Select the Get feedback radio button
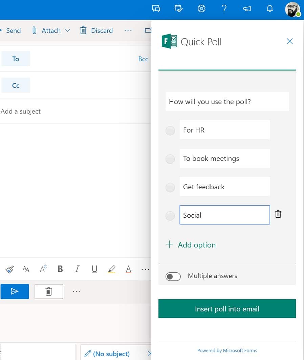This screenshot has height=360, width=304. 170,187
